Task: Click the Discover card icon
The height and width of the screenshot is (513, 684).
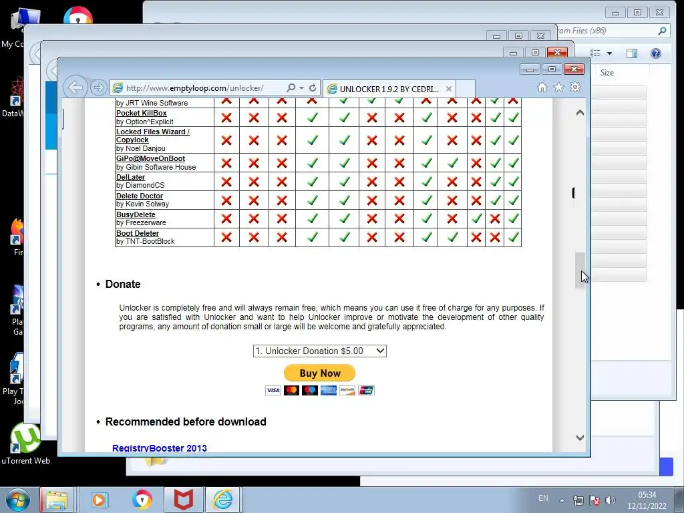Action: 347,390
